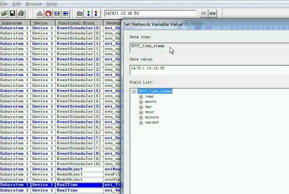
Task: Click the green up arrow icon
Action: tap(89, 13)
